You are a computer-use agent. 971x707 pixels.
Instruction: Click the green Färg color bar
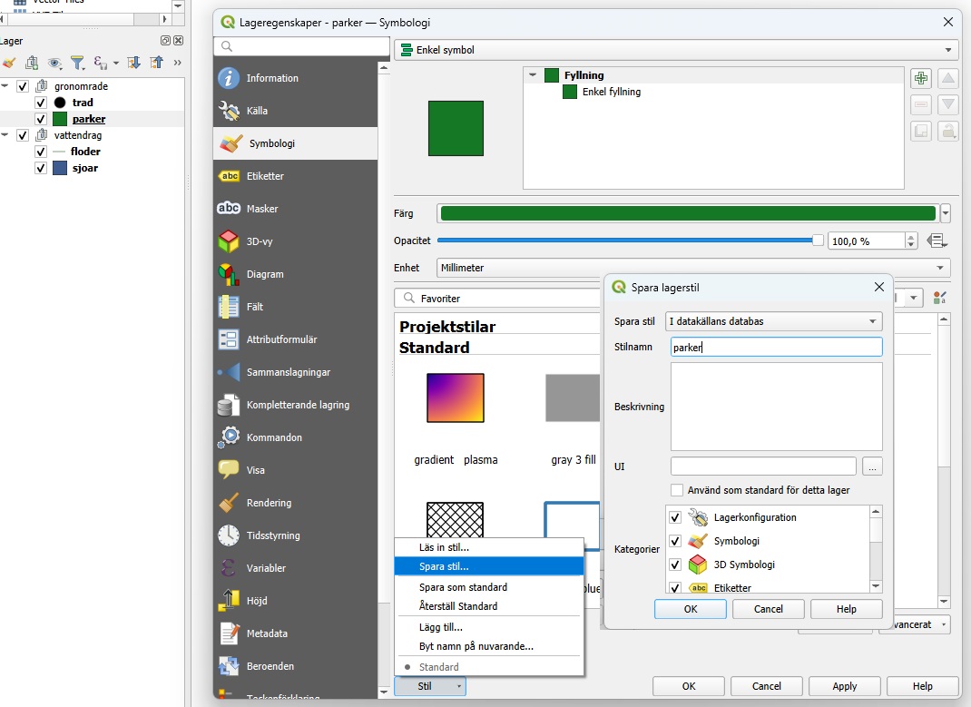tap(688, 213)
